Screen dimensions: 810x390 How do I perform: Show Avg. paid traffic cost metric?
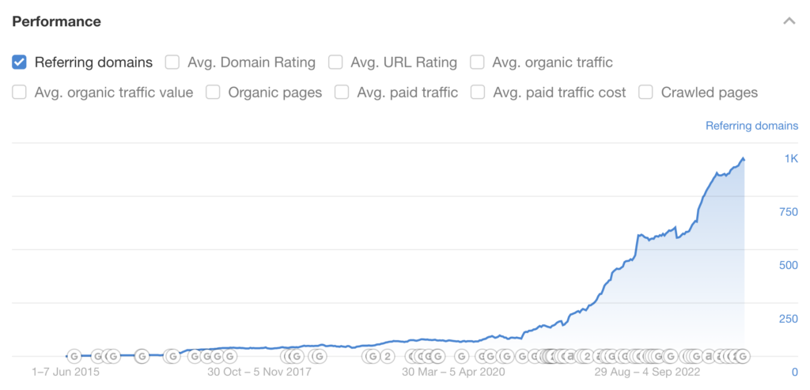pos(478,93)
